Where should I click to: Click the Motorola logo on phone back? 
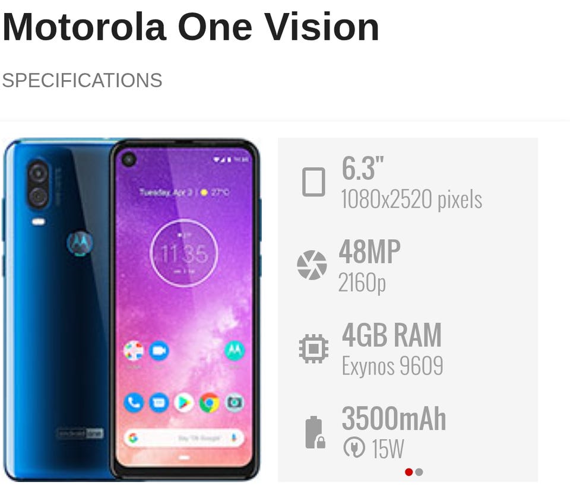[80, 242]
